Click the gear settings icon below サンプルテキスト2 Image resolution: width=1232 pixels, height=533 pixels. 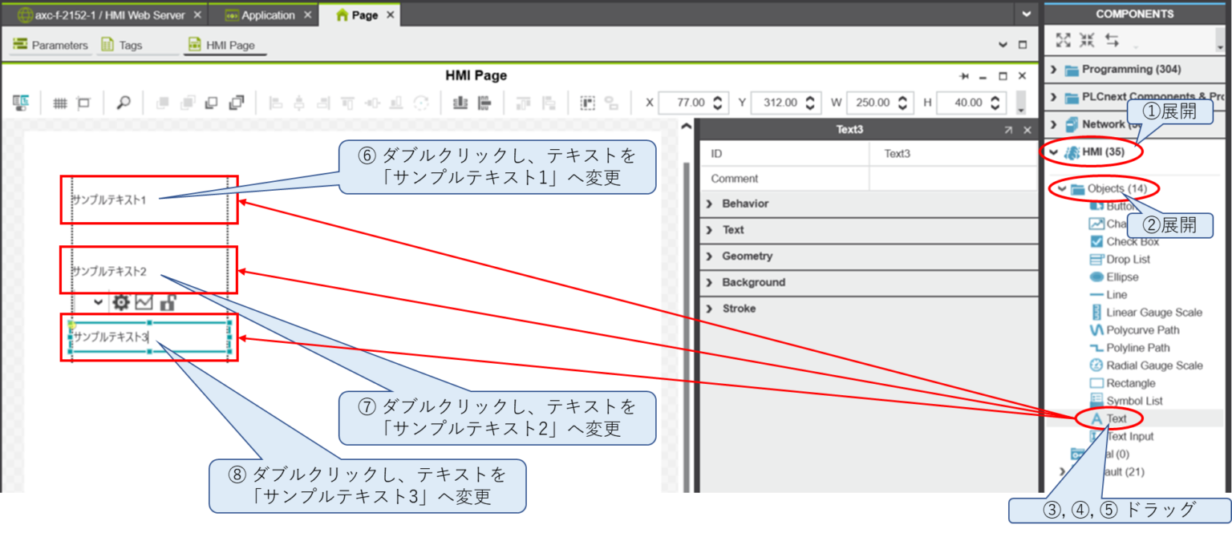pos(121,303)
